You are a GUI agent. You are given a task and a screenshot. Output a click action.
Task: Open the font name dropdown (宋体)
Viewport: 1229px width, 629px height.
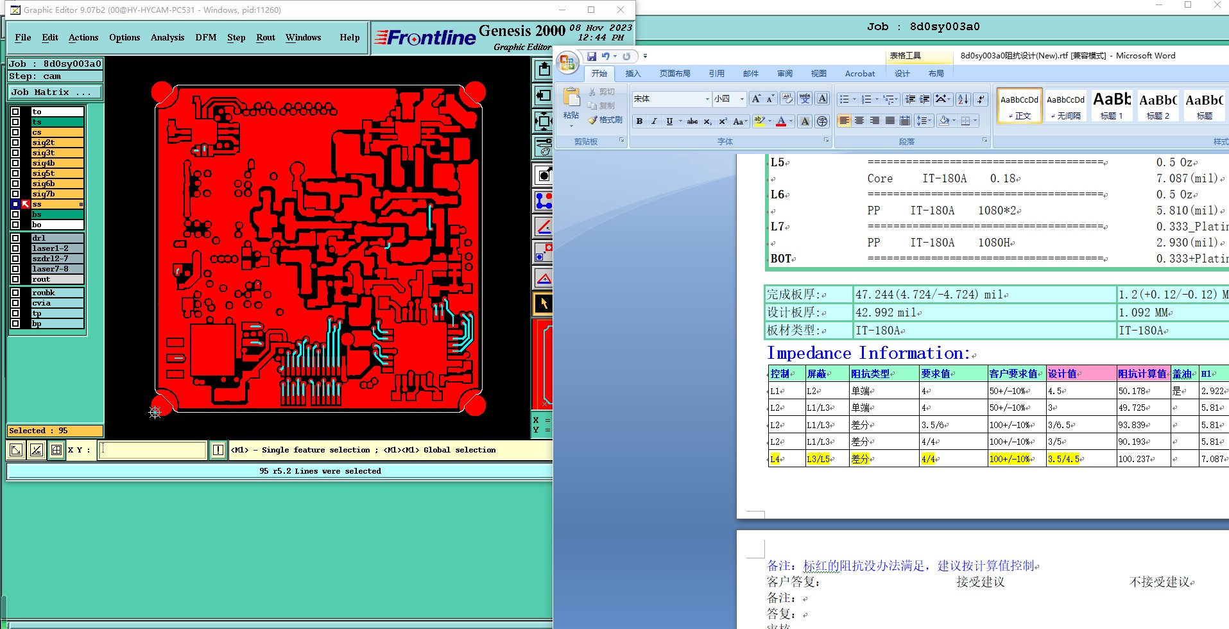(x=707, y=99)
